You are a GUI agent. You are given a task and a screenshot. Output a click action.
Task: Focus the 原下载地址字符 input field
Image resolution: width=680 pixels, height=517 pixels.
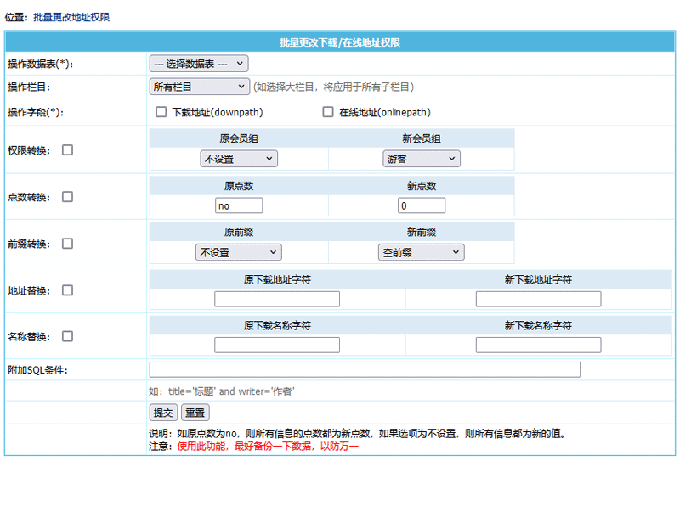point(277,299)
